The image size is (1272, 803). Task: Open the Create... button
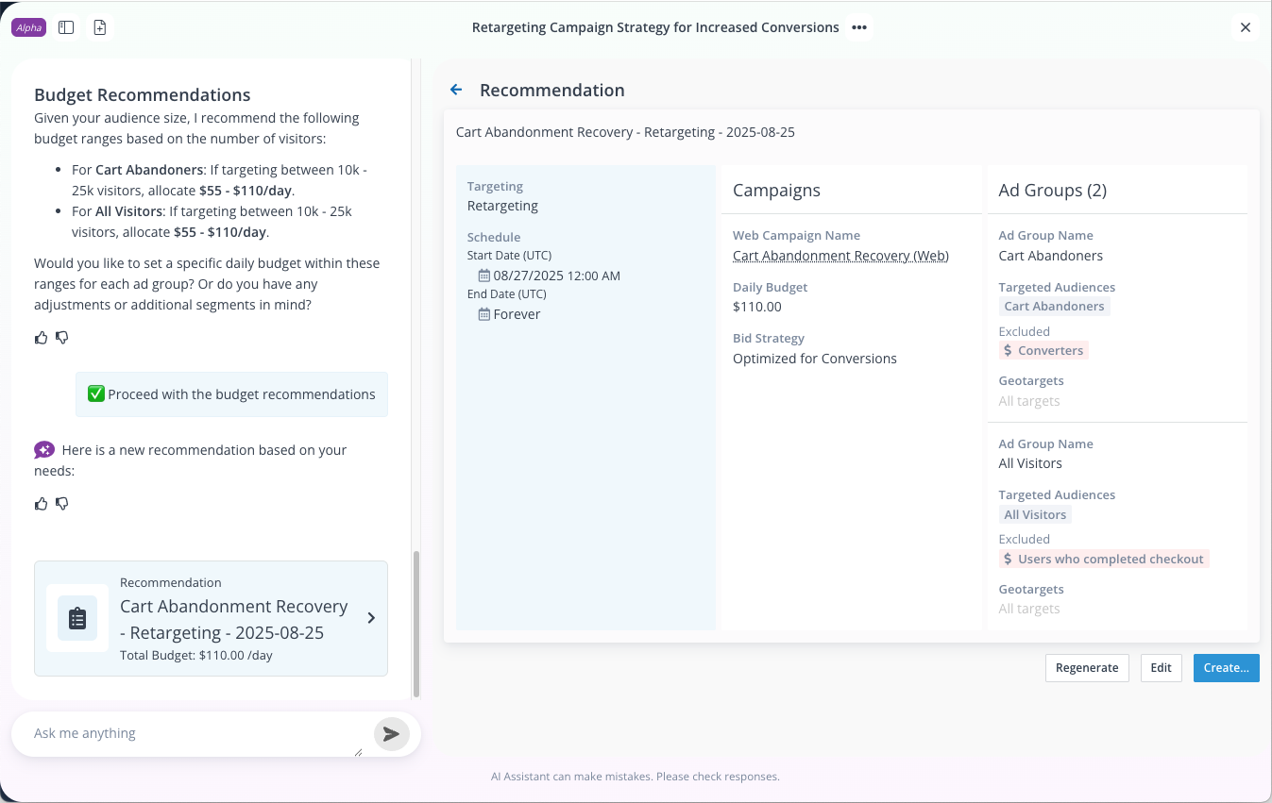[x=1226, y=667]
